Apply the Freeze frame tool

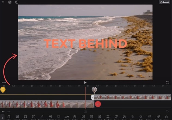[x=133, y=117]
